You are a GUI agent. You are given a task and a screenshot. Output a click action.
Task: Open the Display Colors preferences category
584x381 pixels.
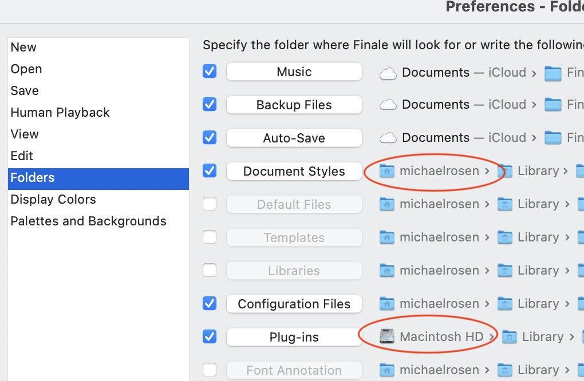(x=53, y=200)
